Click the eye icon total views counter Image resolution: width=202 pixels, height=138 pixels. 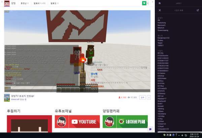[129, 97]
